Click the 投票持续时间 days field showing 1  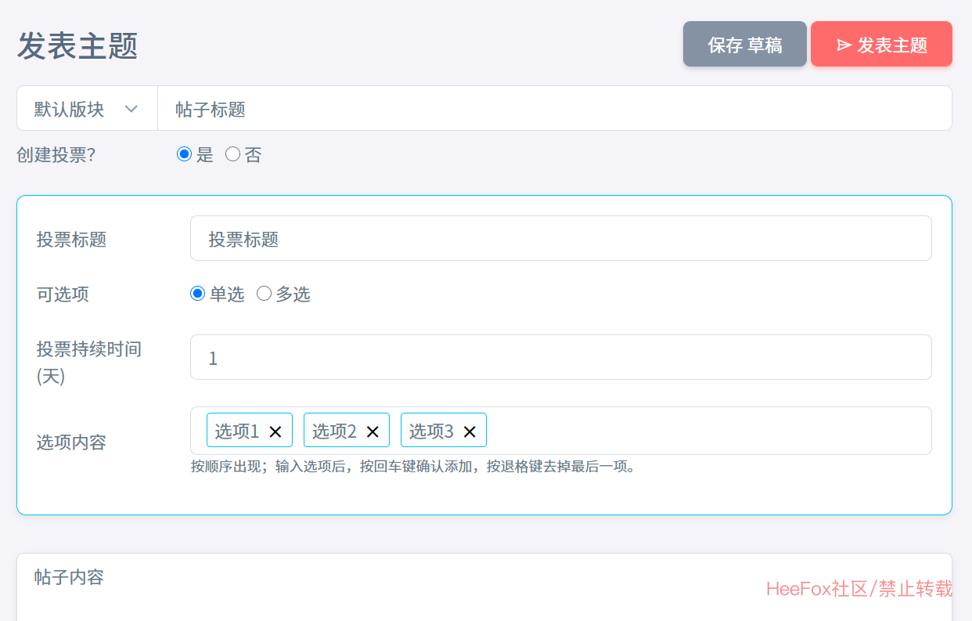[x=560, y=358]
